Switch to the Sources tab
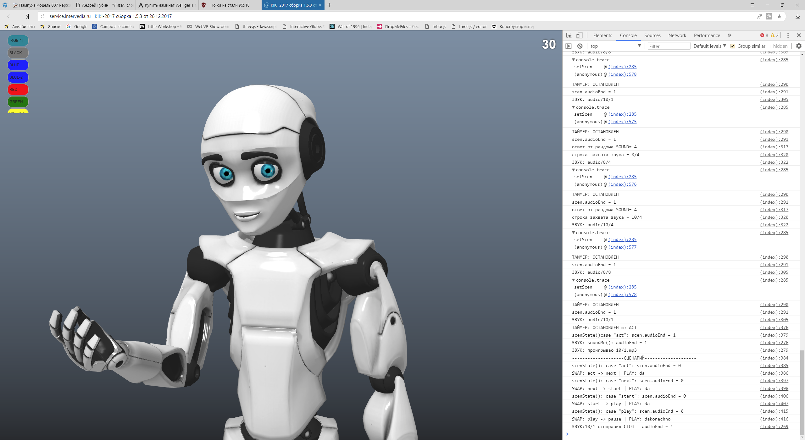Image resolution: width=805 pixels, height=440 pixels. pyautogui.click(x=652, y=36)
